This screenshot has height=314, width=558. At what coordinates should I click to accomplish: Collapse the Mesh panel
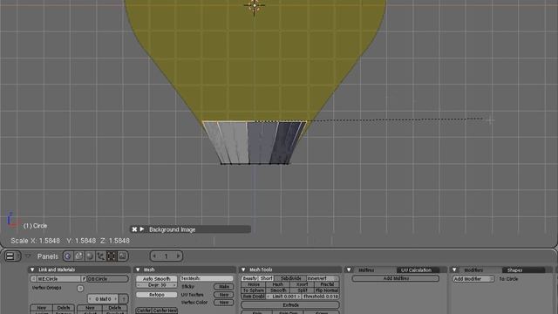[138, 270]
